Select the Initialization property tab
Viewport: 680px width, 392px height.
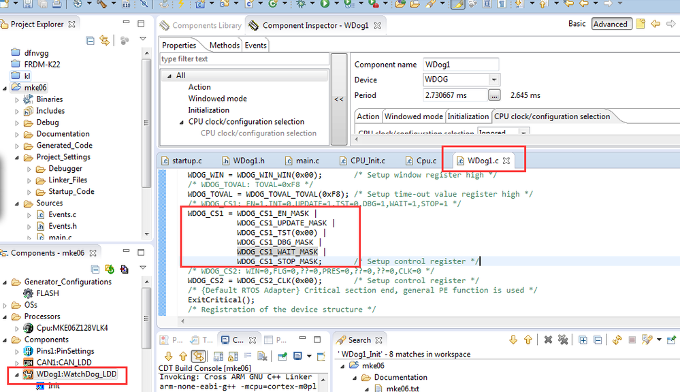[x=468, y=116]
